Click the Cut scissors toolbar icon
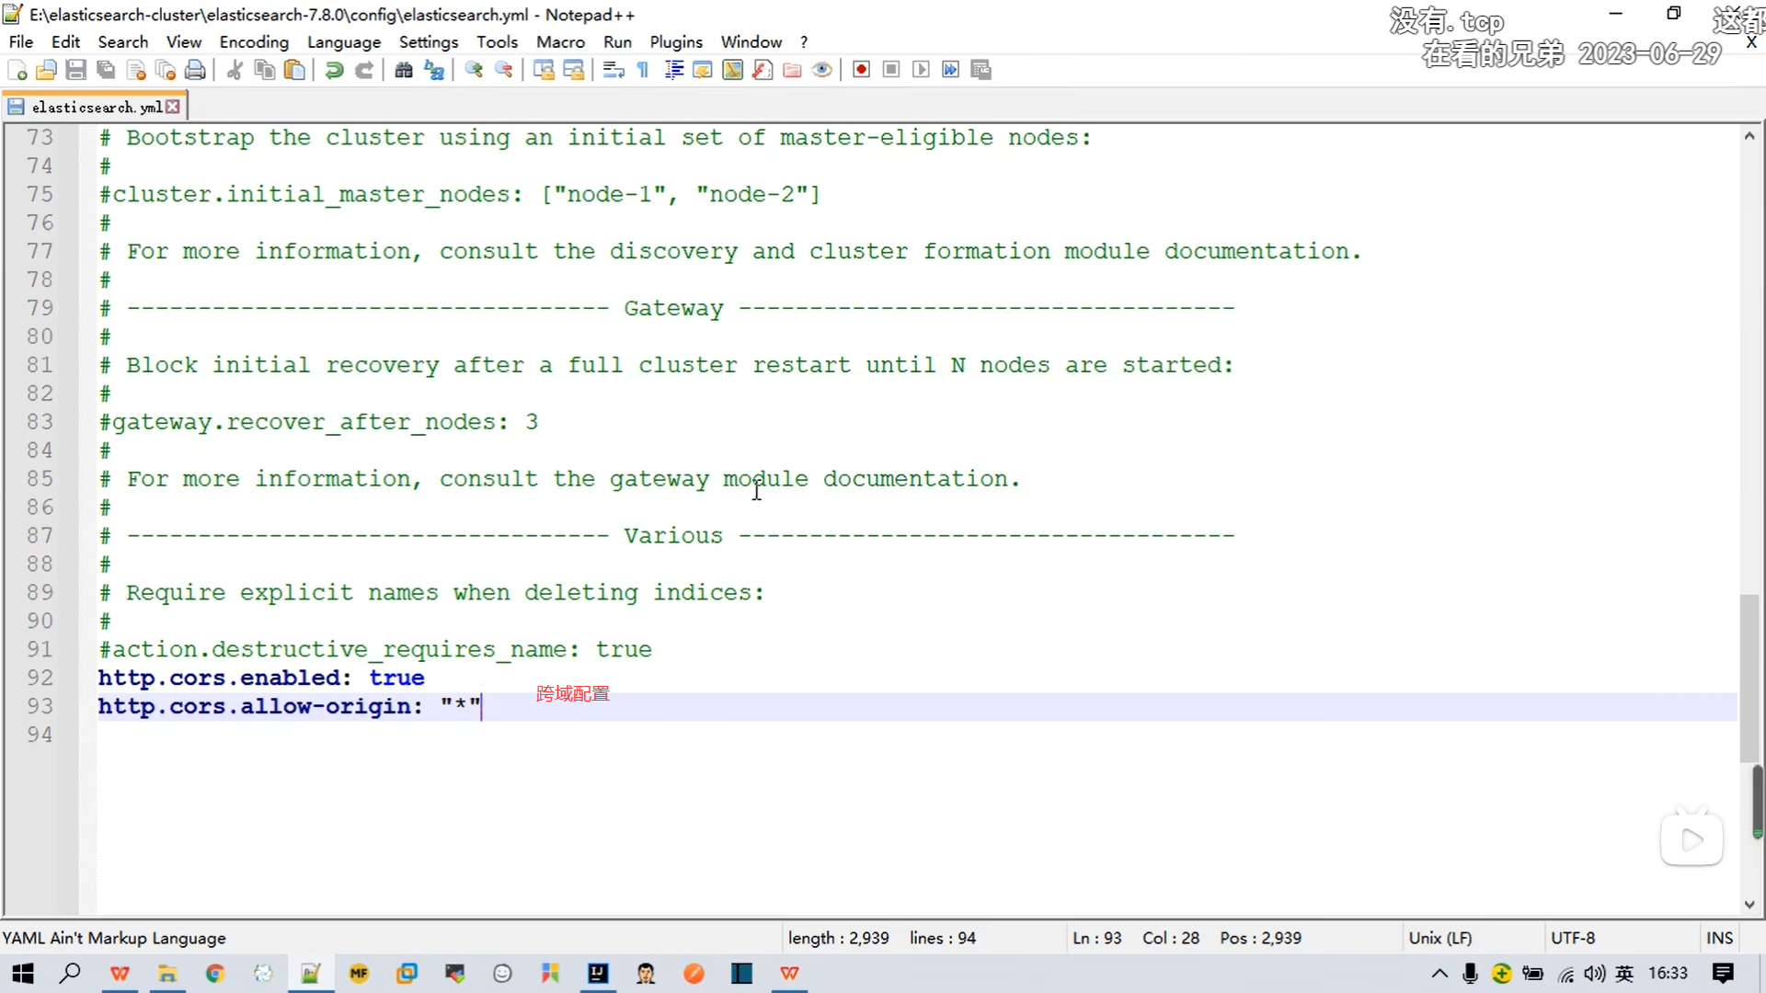The width and height of the screenshot is (1766, 993). tap(235, 70)
